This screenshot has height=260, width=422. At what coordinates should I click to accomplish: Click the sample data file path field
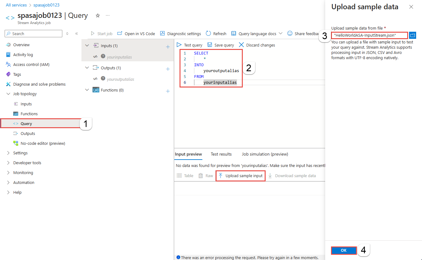[x=370, y=35]
